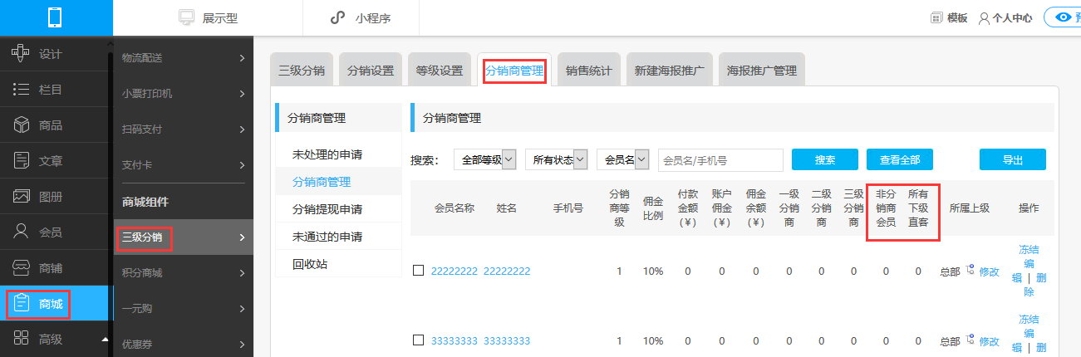Open 未通过的申请 in side list
The image size is (1081, 357).
327,237
